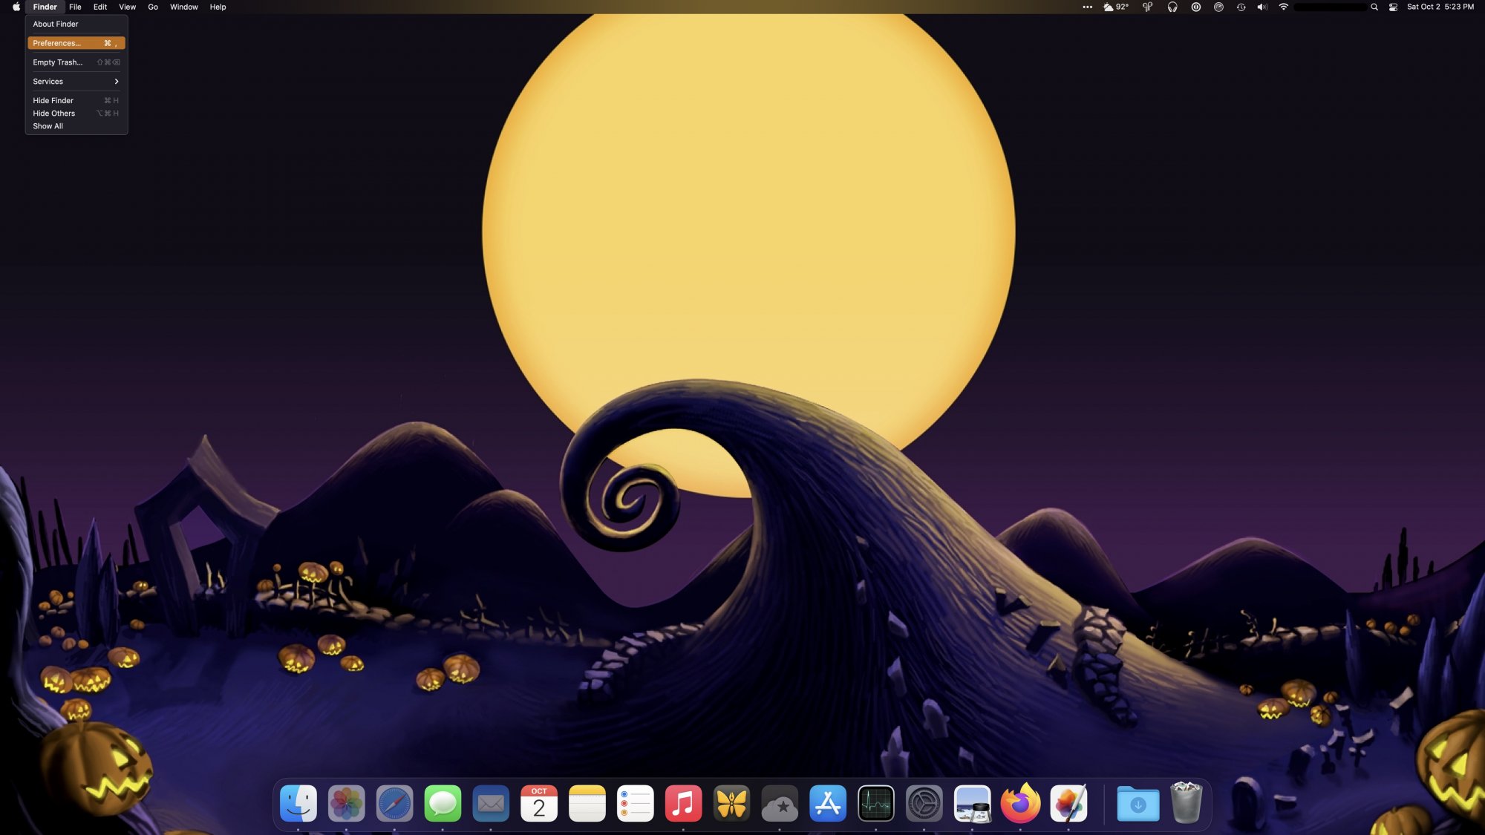
Task: Open Calendar showing Oct 2
Action: point(539,803)
